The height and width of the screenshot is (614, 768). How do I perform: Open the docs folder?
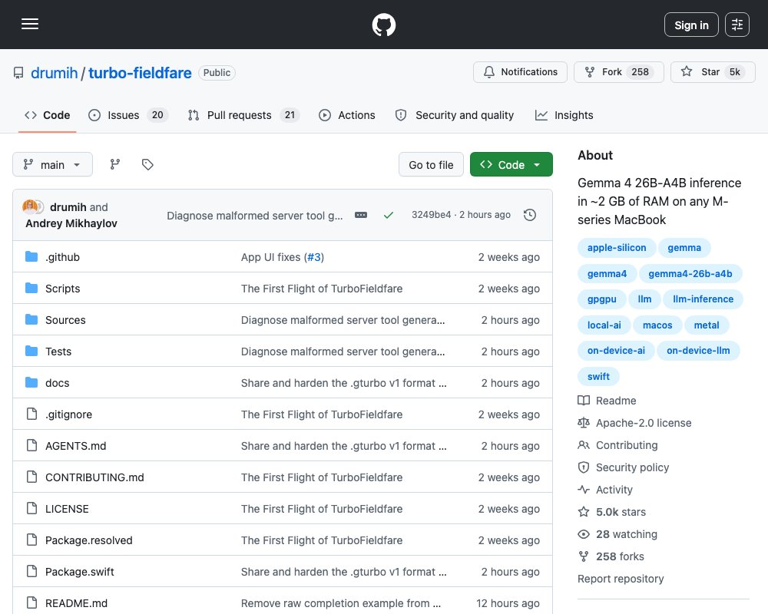click(58, 383)
